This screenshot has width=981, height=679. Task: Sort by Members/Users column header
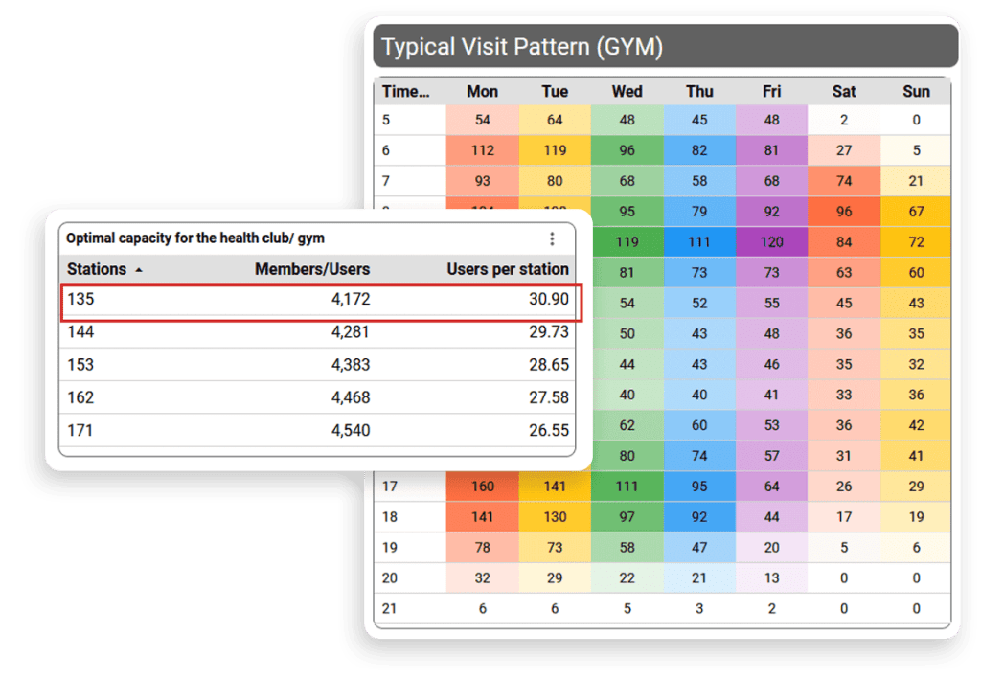coord(311,270)
